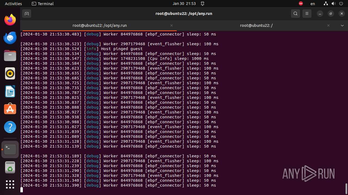Open the en keyboard layout selector
Viewport: 348px width, 195px height.
[313, 4]
